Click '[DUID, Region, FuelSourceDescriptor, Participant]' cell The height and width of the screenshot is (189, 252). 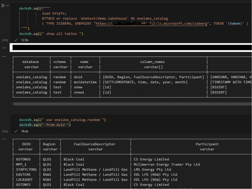[153, 77]
